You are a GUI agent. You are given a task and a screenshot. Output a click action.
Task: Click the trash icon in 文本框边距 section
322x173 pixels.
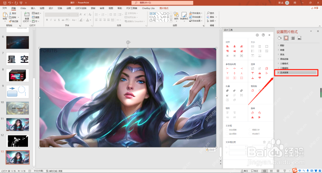264,142
